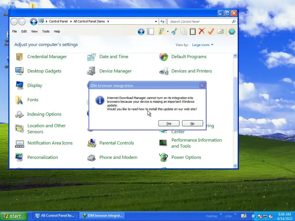Click the Power Options link text

[x=186, y=157]
